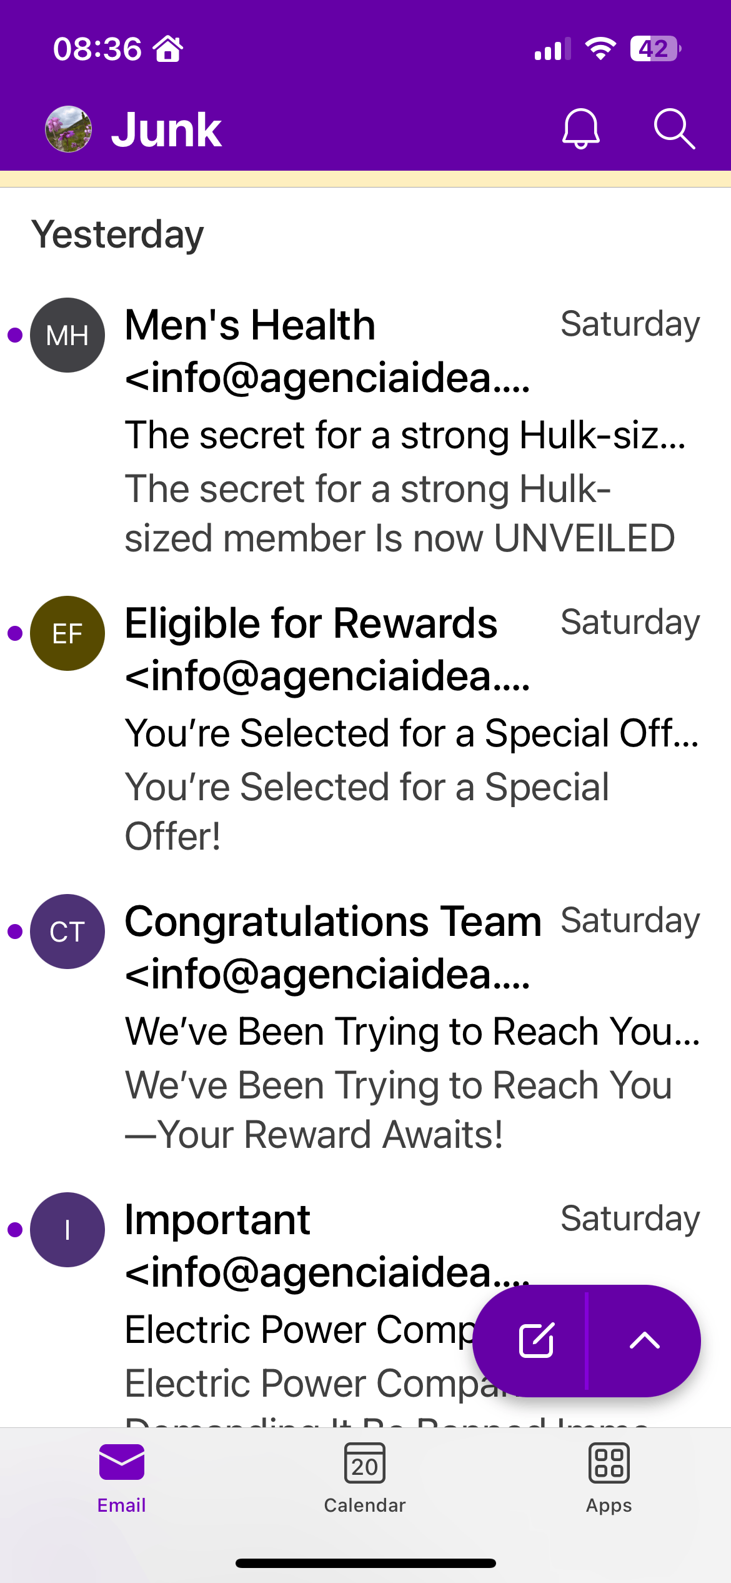The width and height of the screenshot is (731, 1583).
Task: Open the Electric Power Company email
Action: [300, 1307]
